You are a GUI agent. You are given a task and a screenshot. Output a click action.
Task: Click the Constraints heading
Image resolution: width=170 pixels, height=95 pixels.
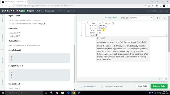pyautogui.click(x=14, y=28)
